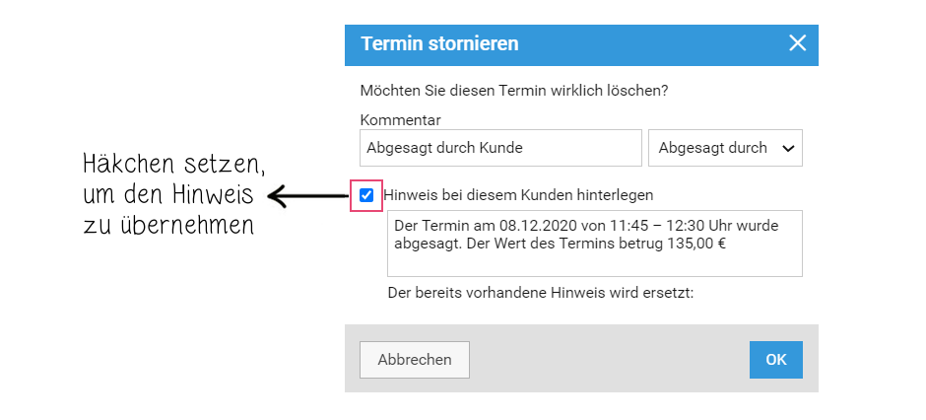
Task: Open the Abgesagt durch dropdown
Action: pos(725,148)
